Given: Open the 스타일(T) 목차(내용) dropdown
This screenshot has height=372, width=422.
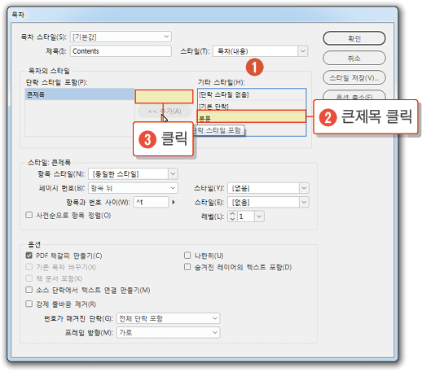Looking at the screenshot, I should [260, 51].
